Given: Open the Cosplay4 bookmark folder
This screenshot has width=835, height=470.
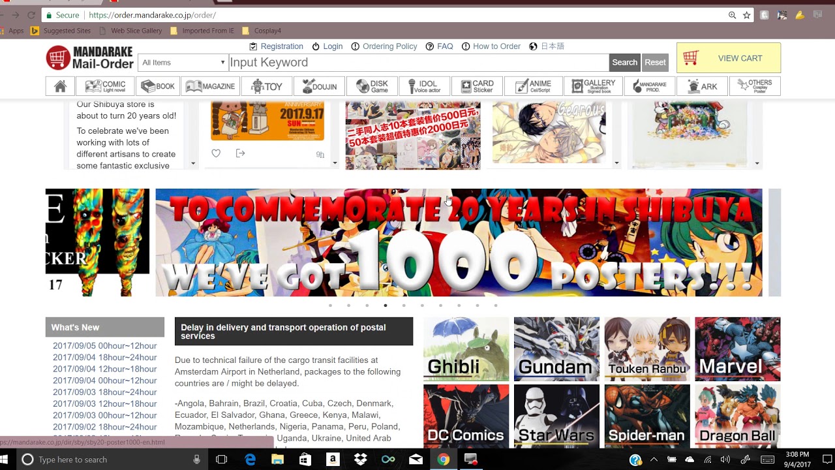Looking at the screenshot, I should 262,31.
